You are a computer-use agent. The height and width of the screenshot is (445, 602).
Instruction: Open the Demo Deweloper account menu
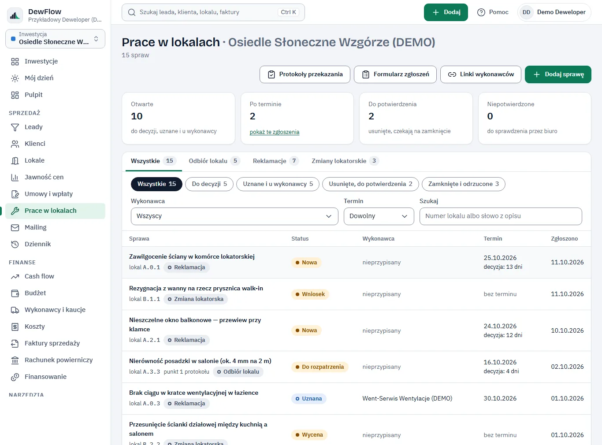pos(554,12)
